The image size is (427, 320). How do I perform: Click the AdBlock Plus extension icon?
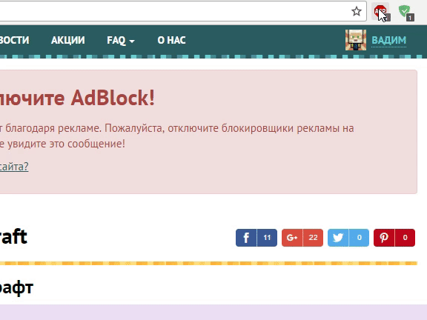click(x=380, y=13)
